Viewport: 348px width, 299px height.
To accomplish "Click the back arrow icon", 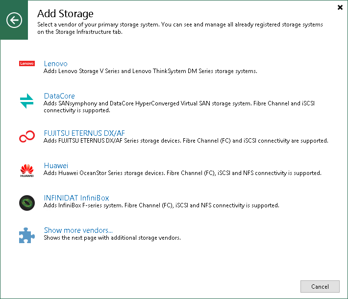I will 14,20.
